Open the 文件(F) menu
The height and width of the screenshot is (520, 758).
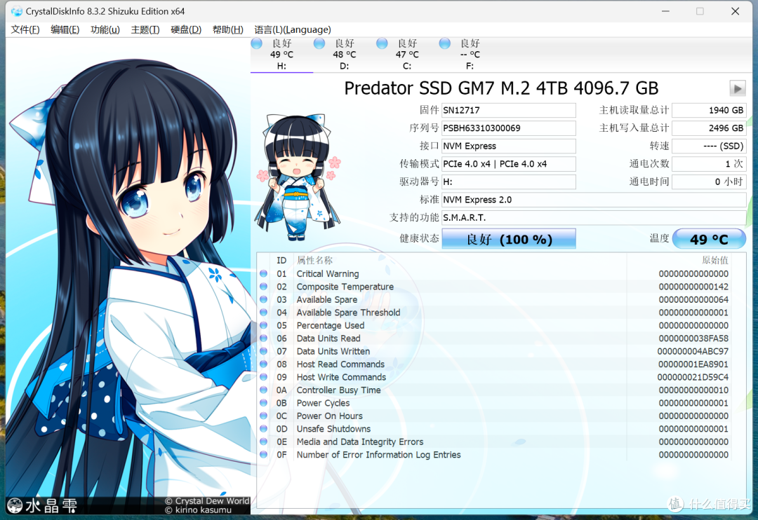(25, 29)
